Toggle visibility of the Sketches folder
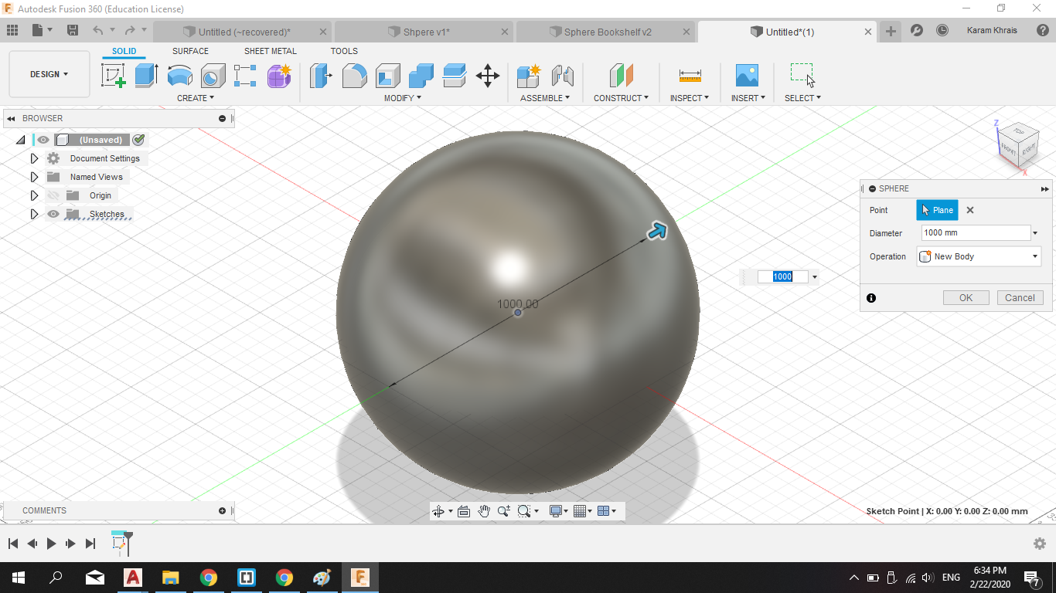This screenshot has height=593, width=1056. click(x=53, y=214)
